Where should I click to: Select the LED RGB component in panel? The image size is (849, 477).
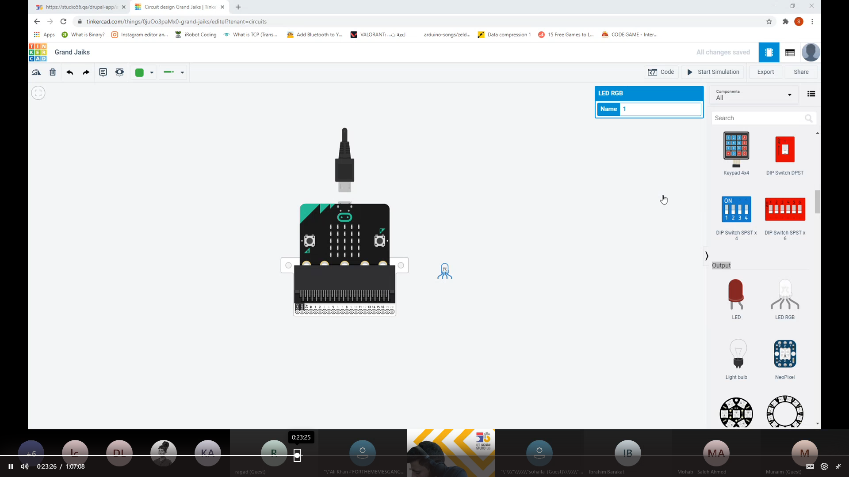click(x=785, y=299)
